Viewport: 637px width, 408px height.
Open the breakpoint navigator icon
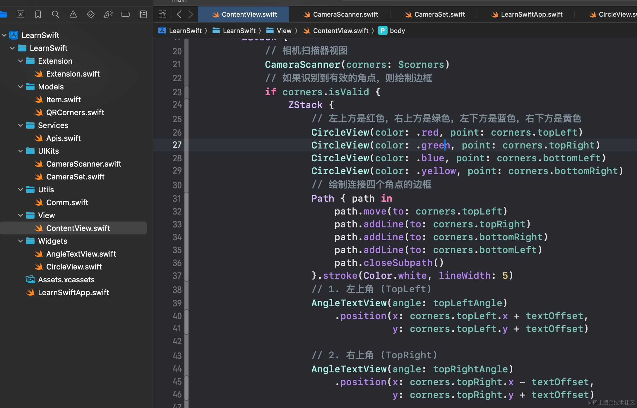click(x=126, y=14)
